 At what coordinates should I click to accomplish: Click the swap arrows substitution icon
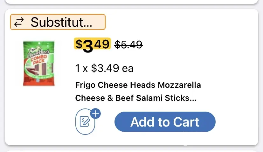tap(20, 22)
